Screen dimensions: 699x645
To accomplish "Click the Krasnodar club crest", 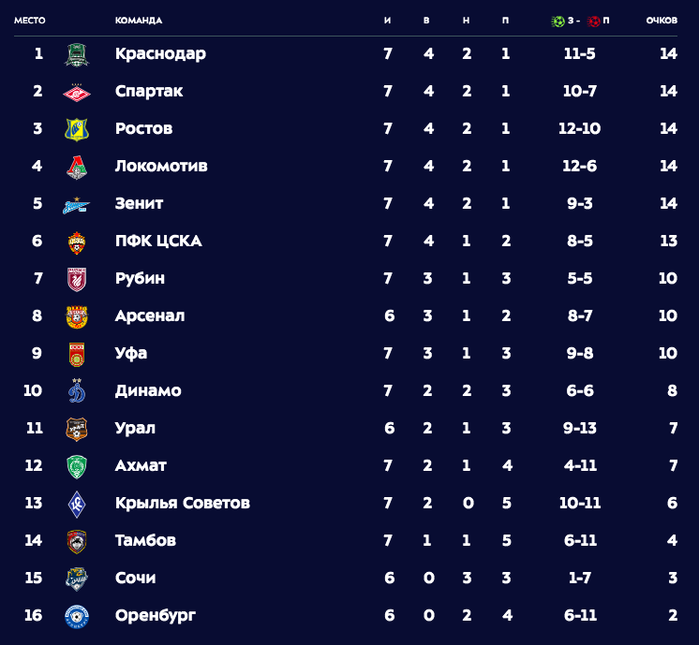I will [77, 55].
